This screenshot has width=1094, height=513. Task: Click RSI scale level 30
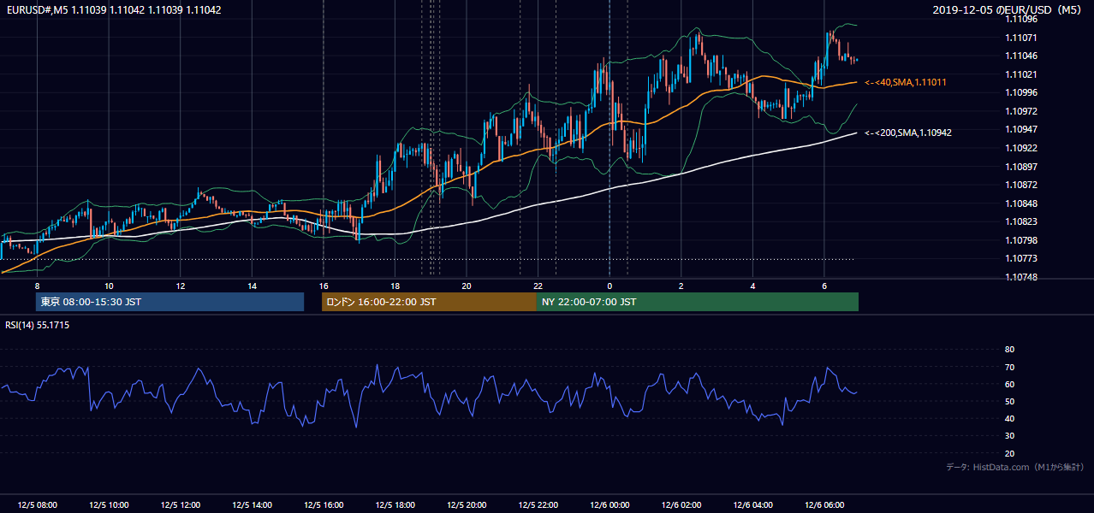click(1009, 436)
